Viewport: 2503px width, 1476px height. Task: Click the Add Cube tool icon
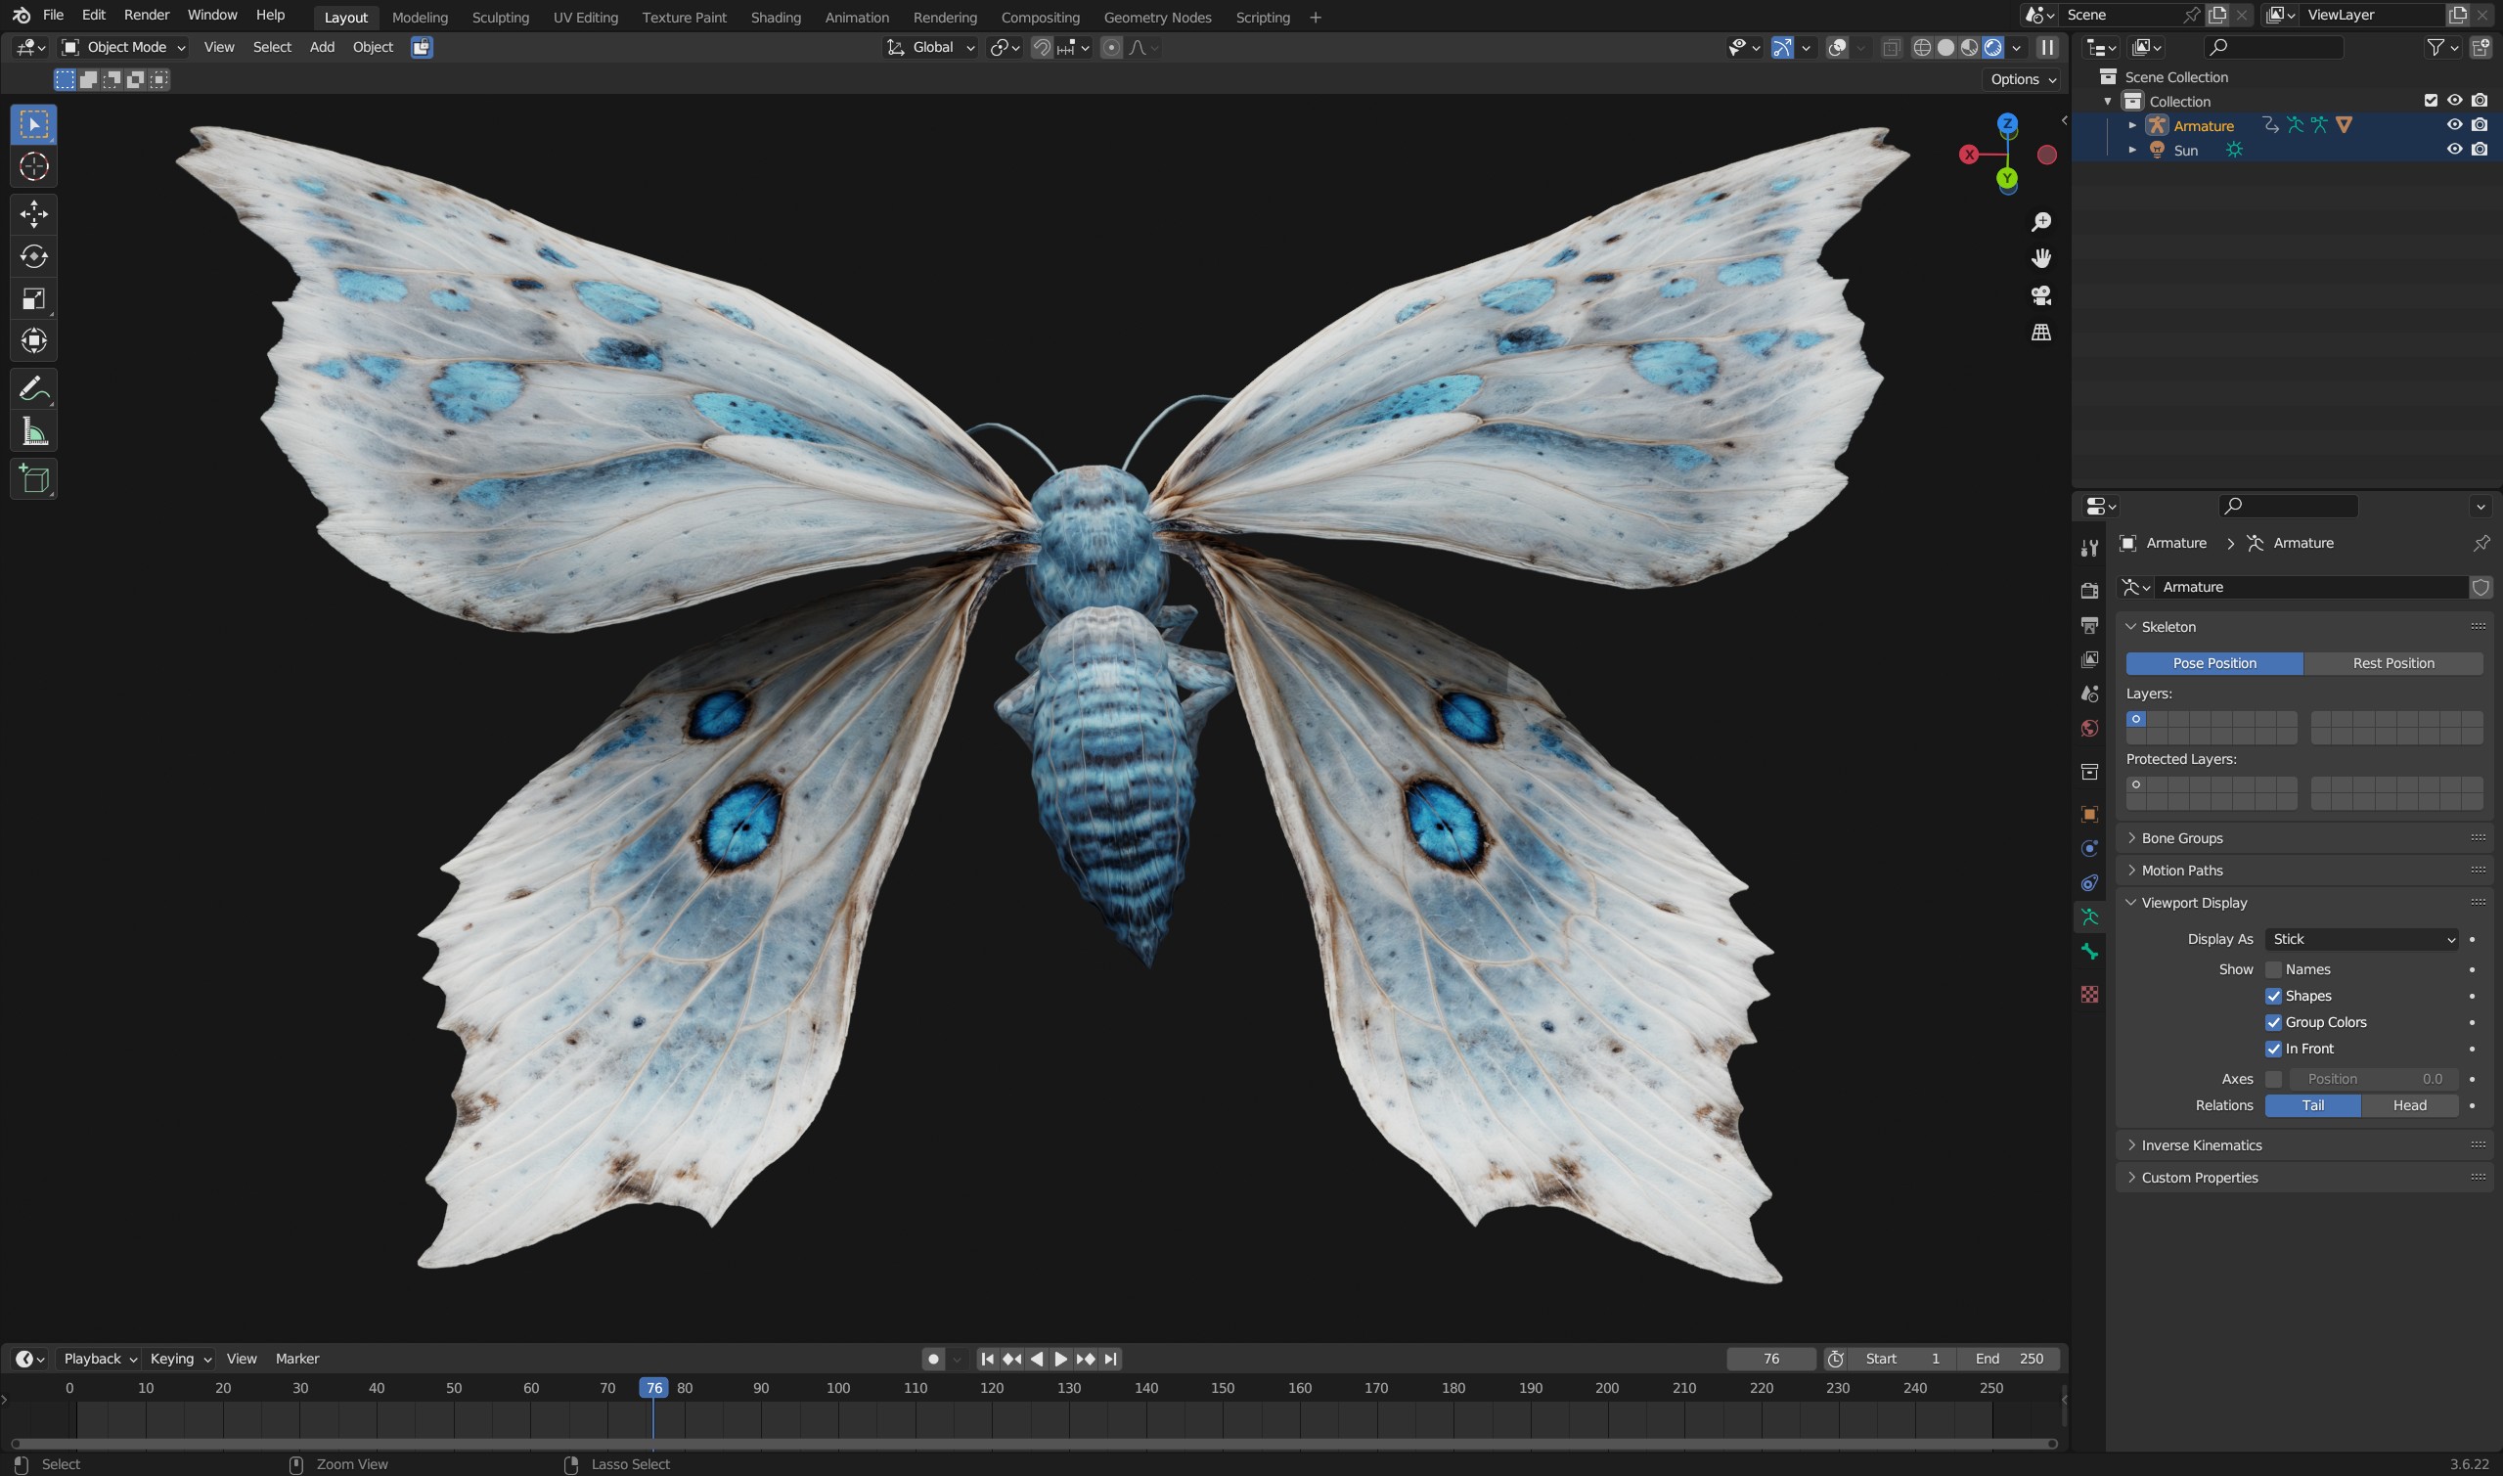(x=34, y=479)
